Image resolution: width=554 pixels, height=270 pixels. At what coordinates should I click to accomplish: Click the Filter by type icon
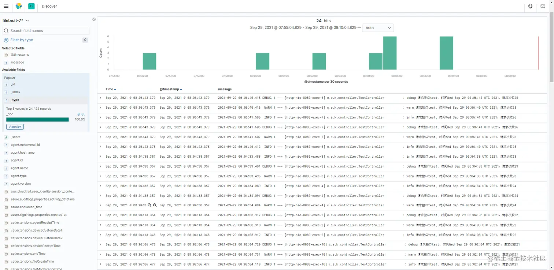(6, 40)
